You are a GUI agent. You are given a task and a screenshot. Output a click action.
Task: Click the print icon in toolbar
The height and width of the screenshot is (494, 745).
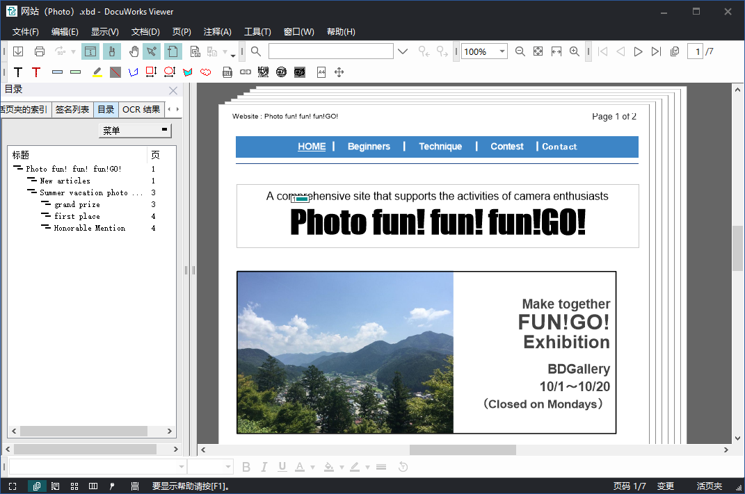tap(40, 51)
